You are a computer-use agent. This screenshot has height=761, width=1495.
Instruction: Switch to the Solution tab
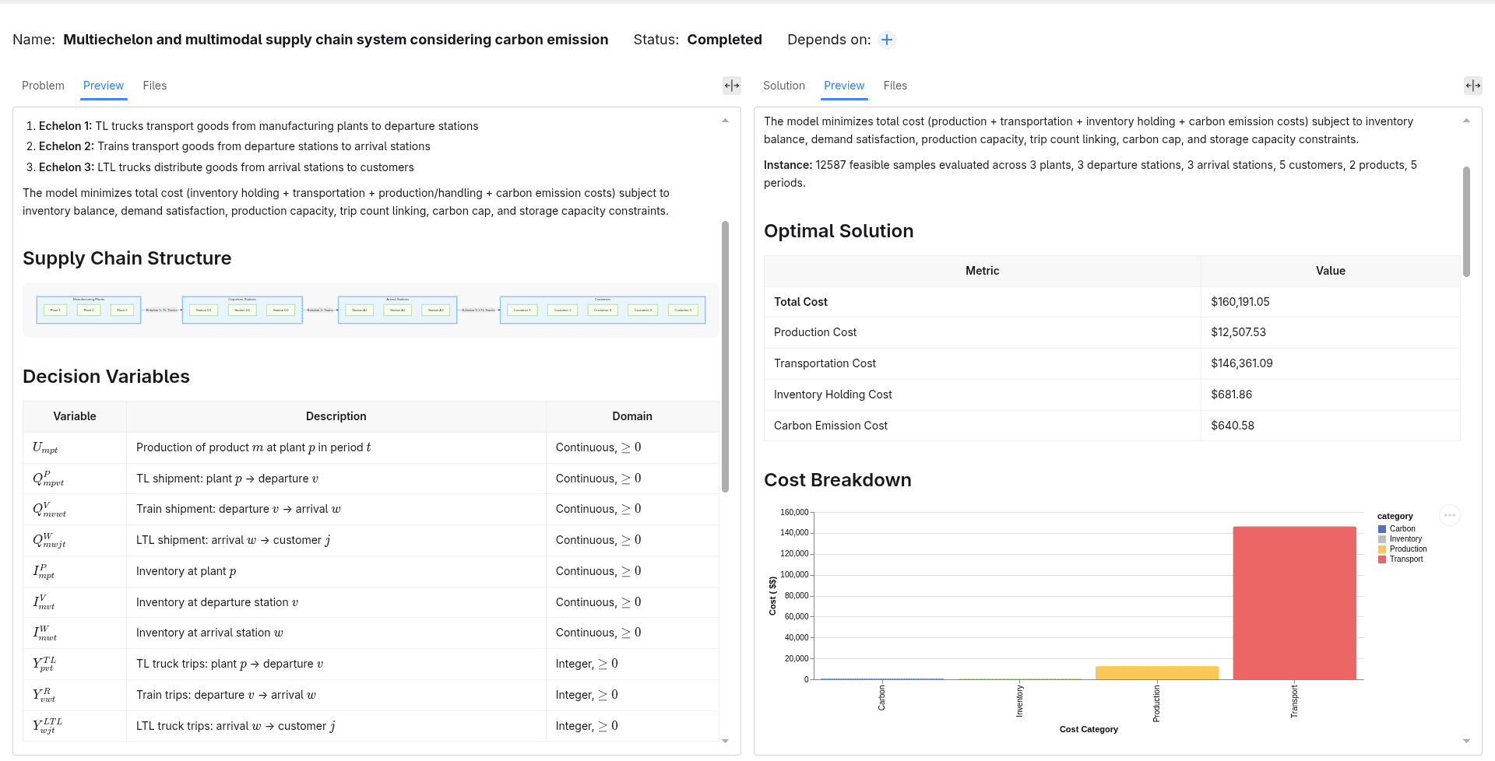pyautogui.click(x=784, y=86)
